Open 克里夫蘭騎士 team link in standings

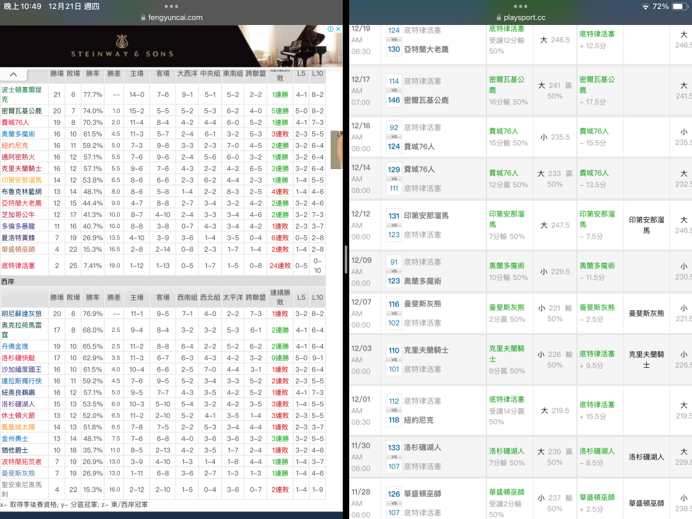(x=22, y=169)
